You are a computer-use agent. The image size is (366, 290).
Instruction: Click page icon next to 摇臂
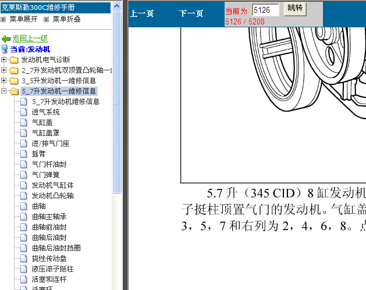pos(24,154)
